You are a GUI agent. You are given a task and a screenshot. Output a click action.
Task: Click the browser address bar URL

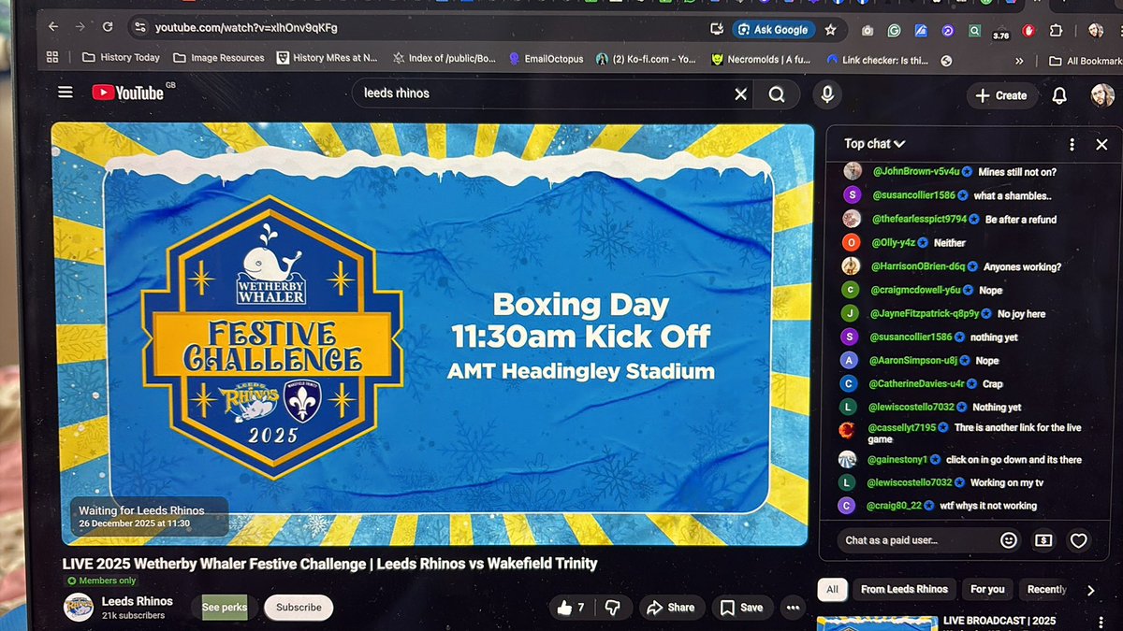tap(246, 28)
